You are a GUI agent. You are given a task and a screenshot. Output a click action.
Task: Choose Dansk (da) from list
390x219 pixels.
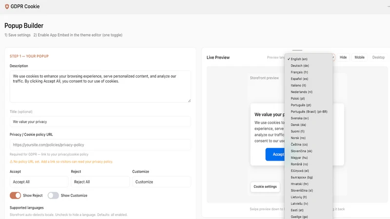309,125
